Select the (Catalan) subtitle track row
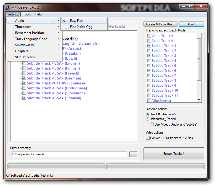 point(71,54)
